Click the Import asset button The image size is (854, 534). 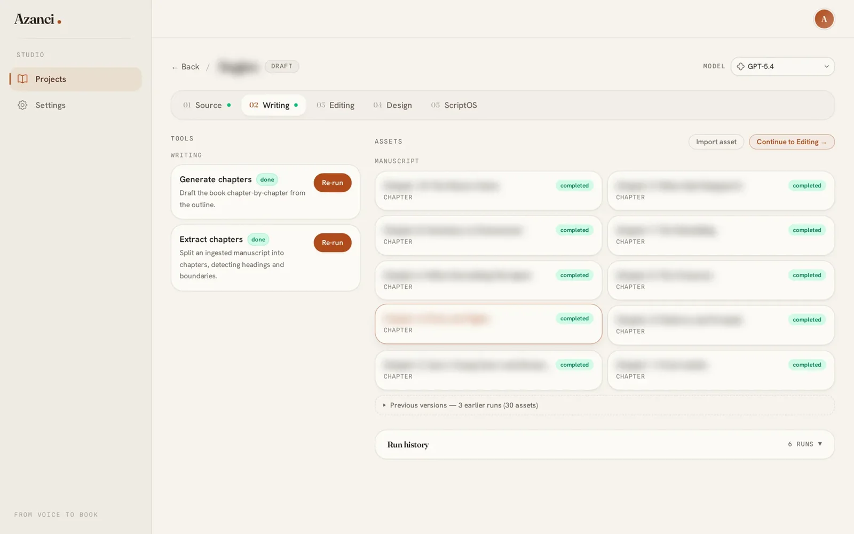click(x=716, y=142)
